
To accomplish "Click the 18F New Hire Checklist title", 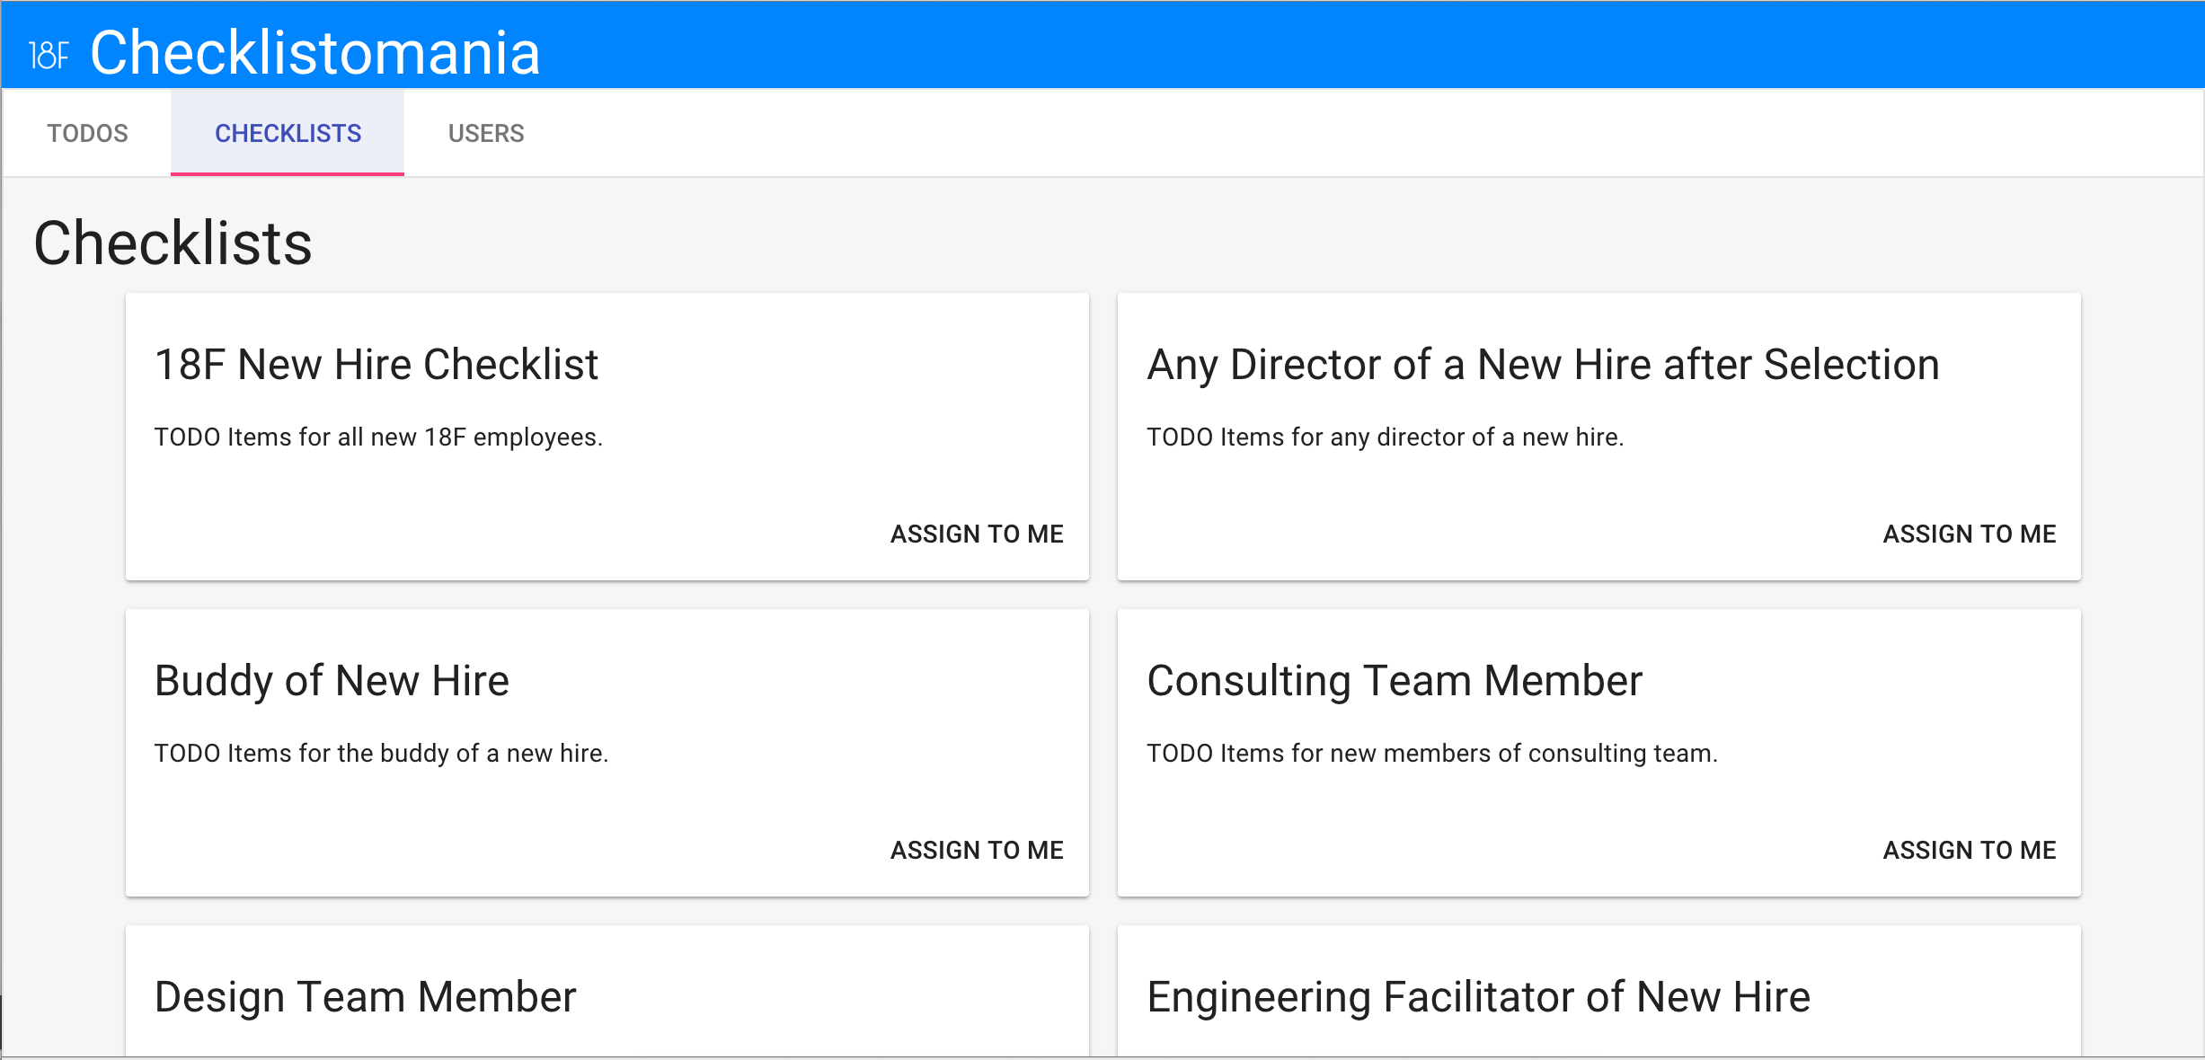I will (376, 365).
